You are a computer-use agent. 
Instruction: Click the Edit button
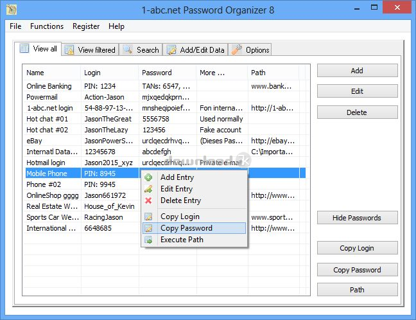tap(358, 91)
